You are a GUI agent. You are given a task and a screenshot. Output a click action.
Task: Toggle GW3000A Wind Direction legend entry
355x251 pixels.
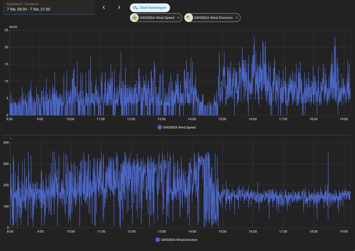point(177,239)
